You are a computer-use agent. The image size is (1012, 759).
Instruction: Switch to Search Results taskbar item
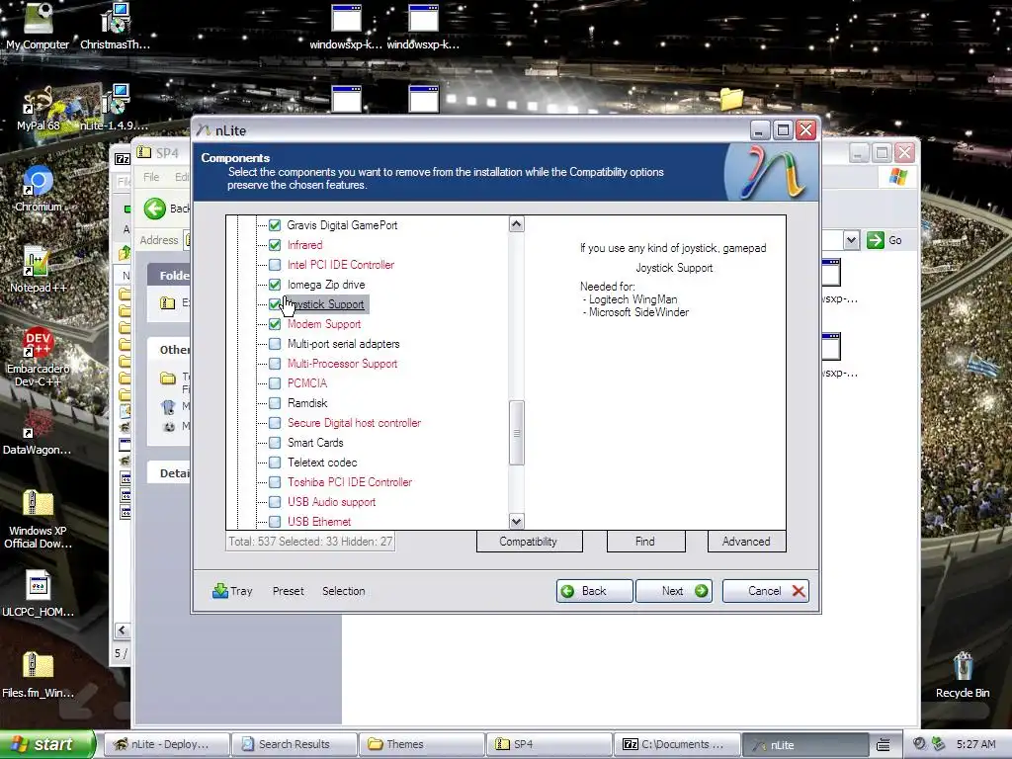(294, 744)
